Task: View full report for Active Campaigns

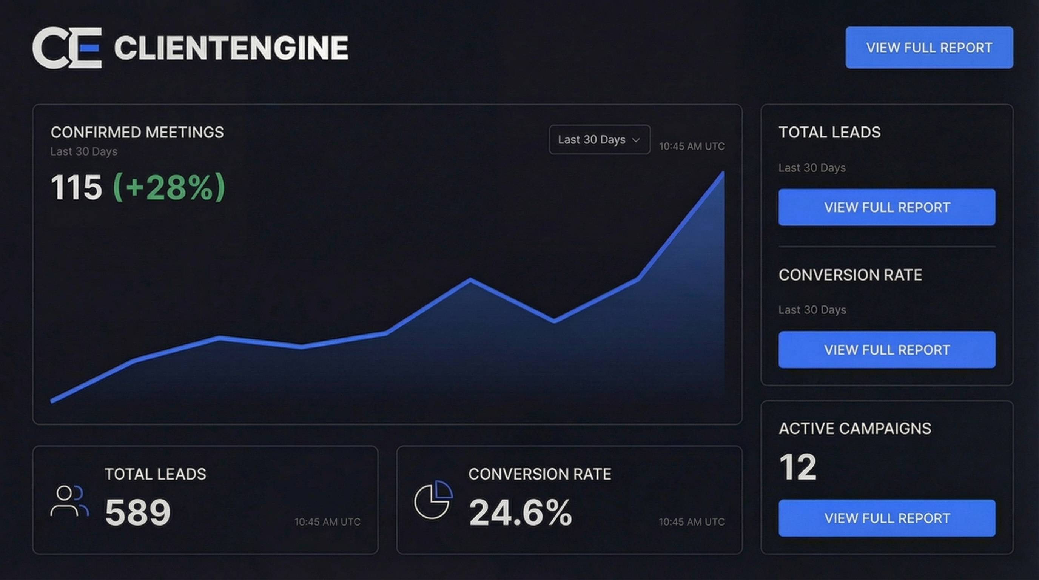Action: (x=886, y=518)
